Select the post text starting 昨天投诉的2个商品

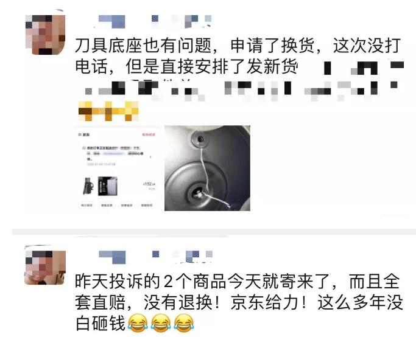239,302
